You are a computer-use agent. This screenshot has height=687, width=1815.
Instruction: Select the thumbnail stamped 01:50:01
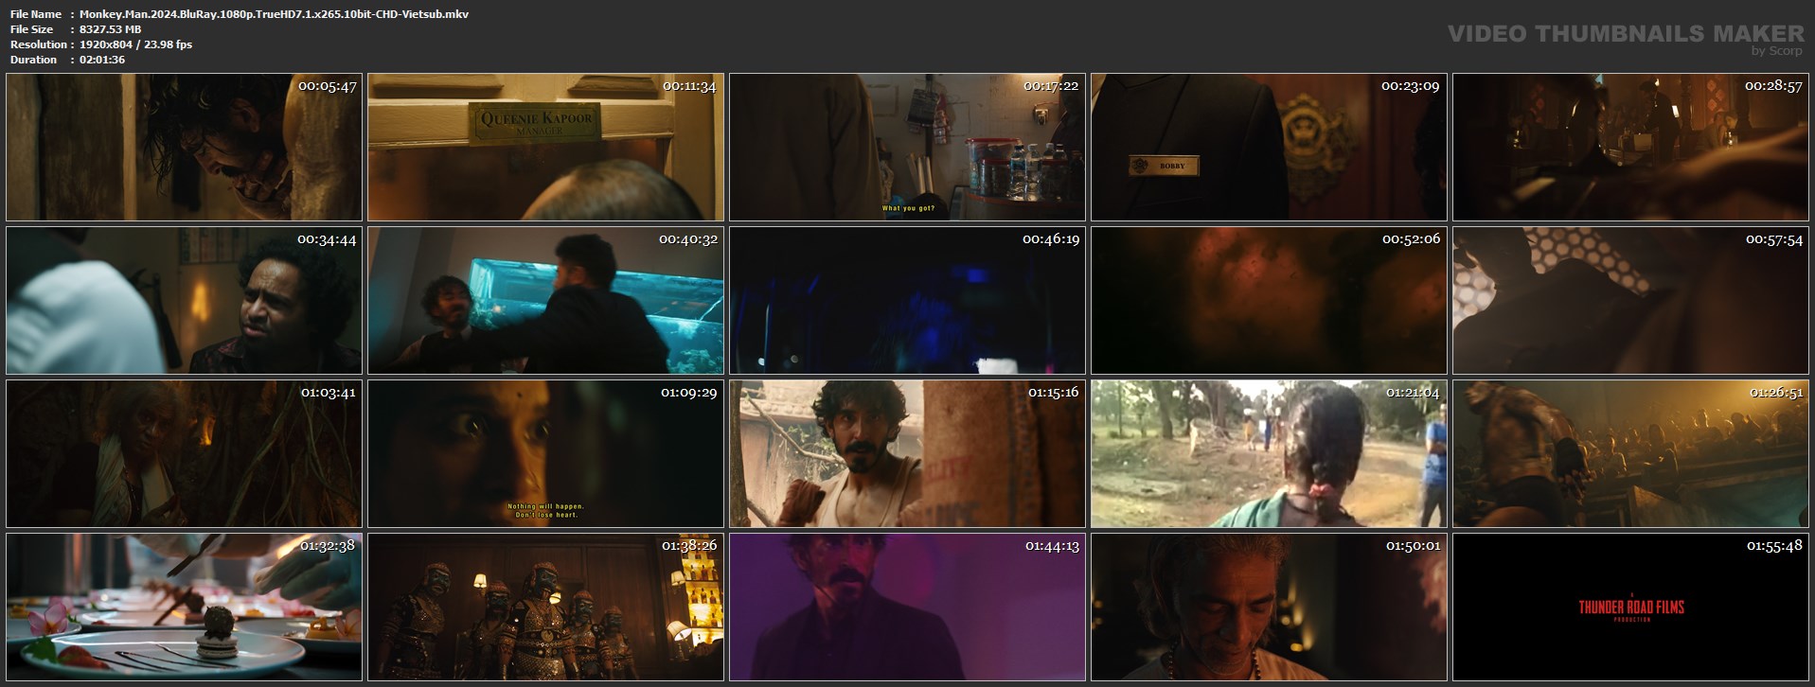[1269, 607]
